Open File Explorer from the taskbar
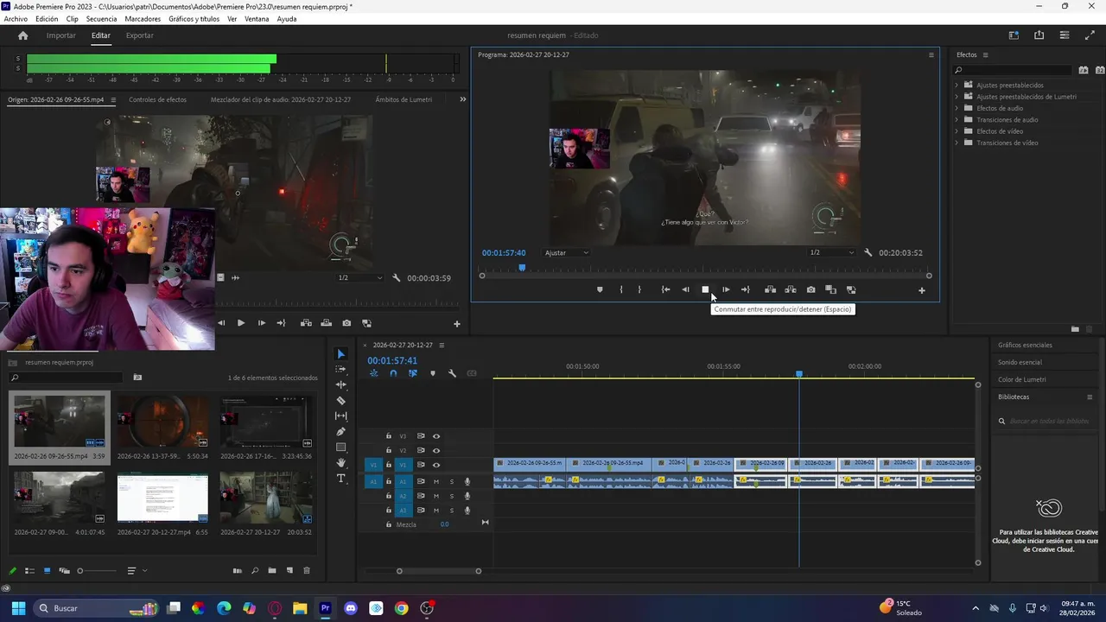The image size is (1106, 622). pyautogui.click(x=300, y=608)
